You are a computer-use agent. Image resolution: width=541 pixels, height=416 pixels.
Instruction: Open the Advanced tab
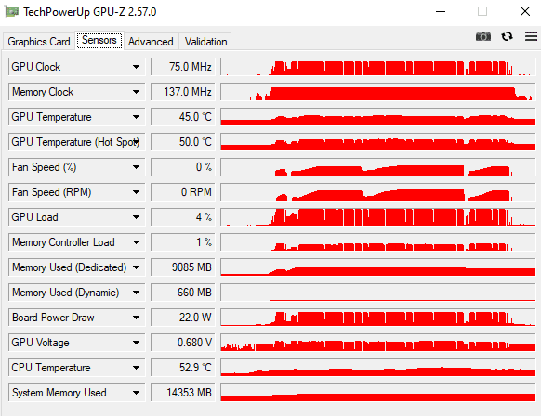[x=151, y=42]
